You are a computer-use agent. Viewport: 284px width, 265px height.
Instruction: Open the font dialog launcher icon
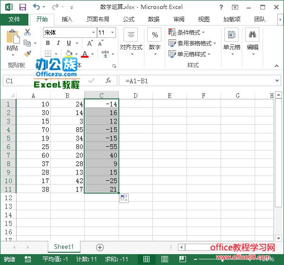point(114,66)
